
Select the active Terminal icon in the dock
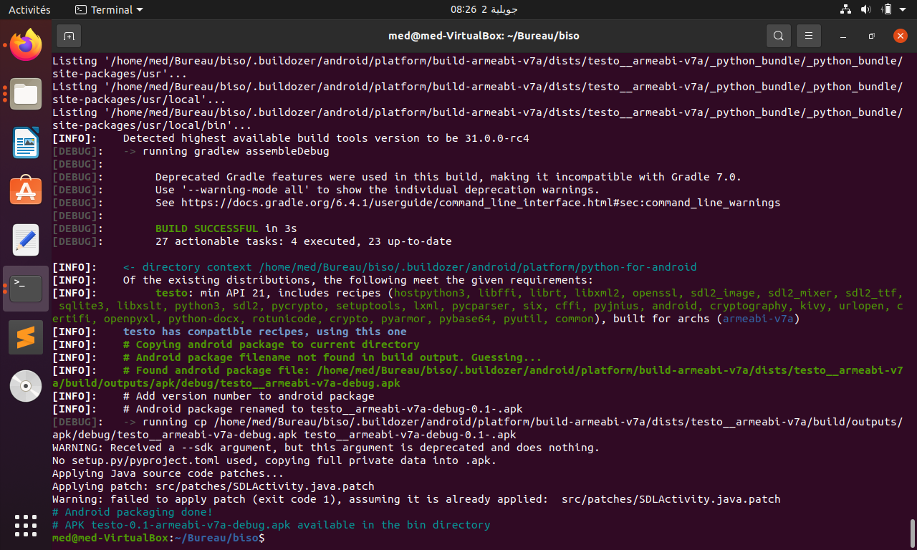click(26, 288)
